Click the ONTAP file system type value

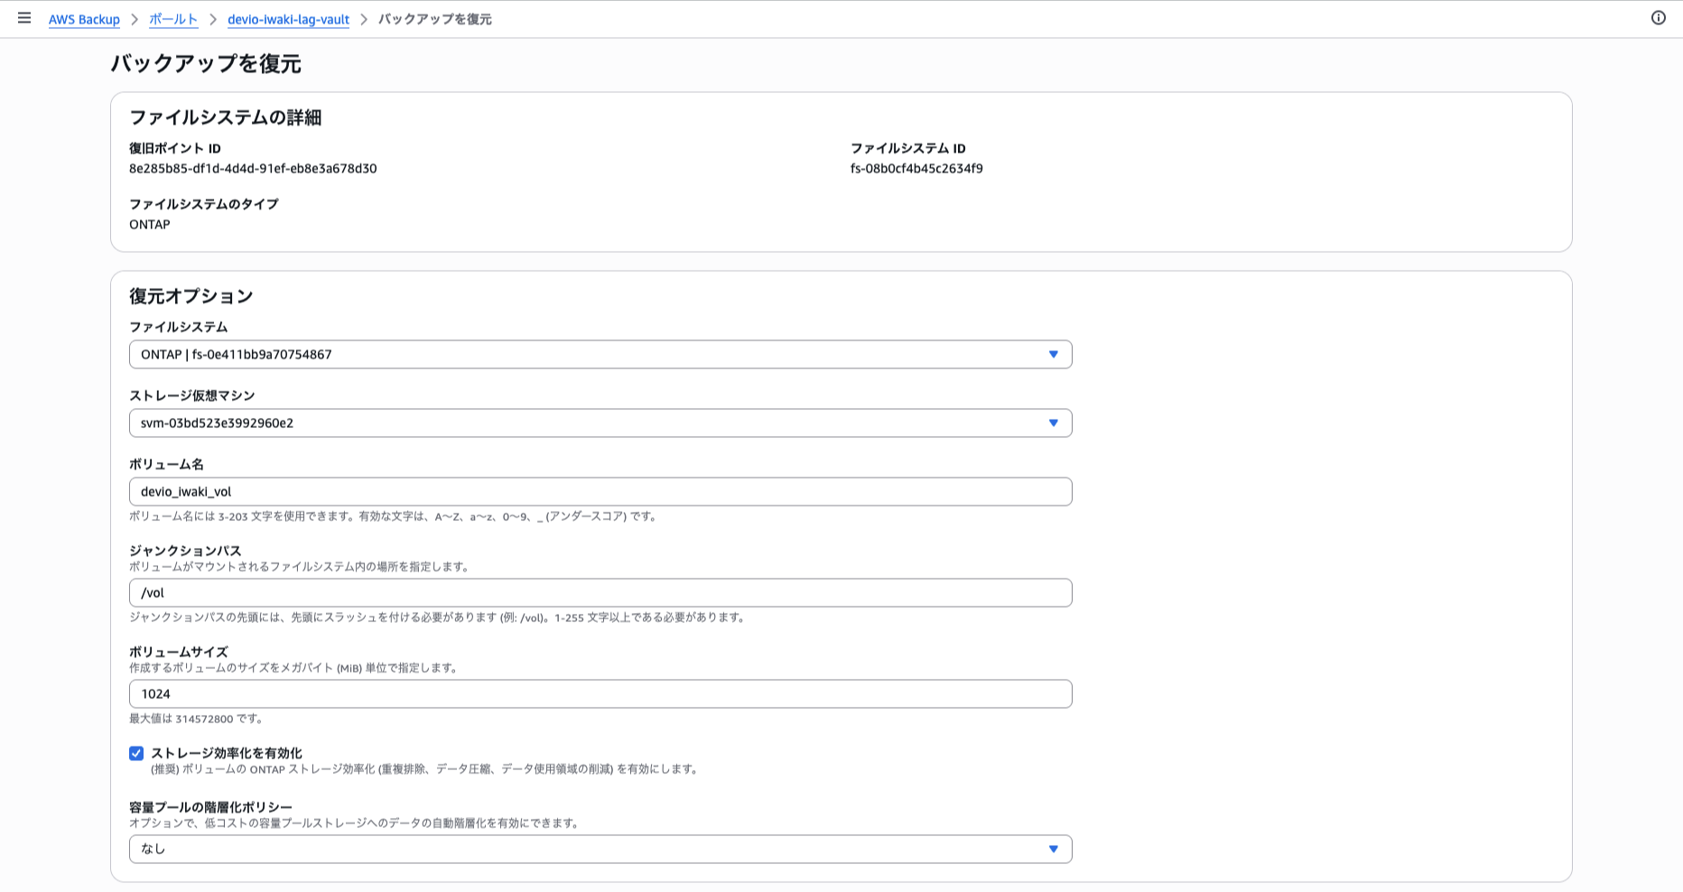150,225
